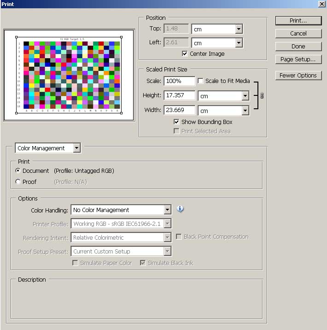Select the Document radio button
Viewport: 327px width, 330px height.
18,171
